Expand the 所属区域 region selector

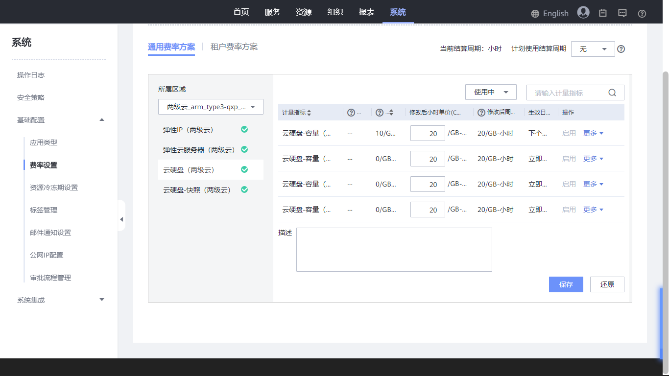pyautogui.click(x=211, y=107)
